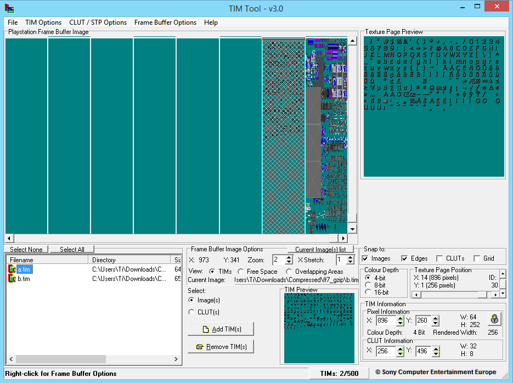Set colour depth to 16-bit
Image resolution: width=513 pixels, height=383 pixels.
pyautogui.click(x=368, y=292)
